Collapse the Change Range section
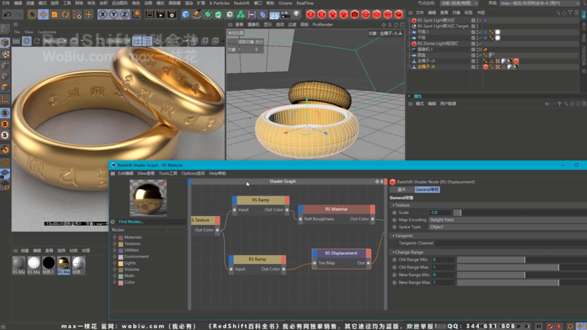587x330 pixels. coord(393,252)
